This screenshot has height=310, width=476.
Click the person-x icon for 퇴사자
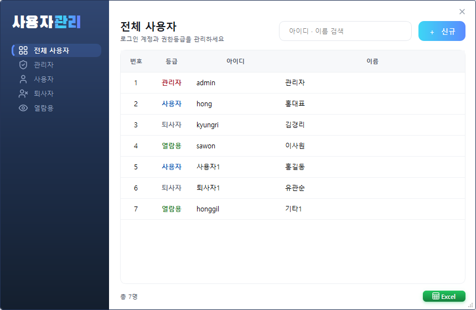tap(23, 94)
